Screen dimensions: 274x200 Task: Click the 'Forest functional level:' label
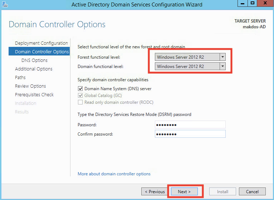click(99, 57)
